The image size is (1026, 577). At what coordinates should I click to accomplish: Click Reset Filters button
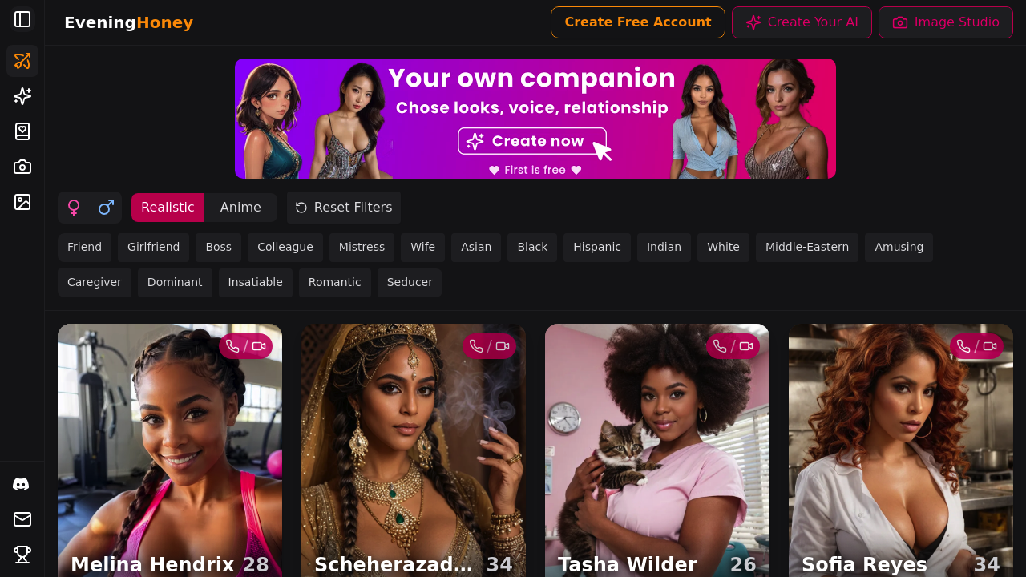tap(344, 208)
